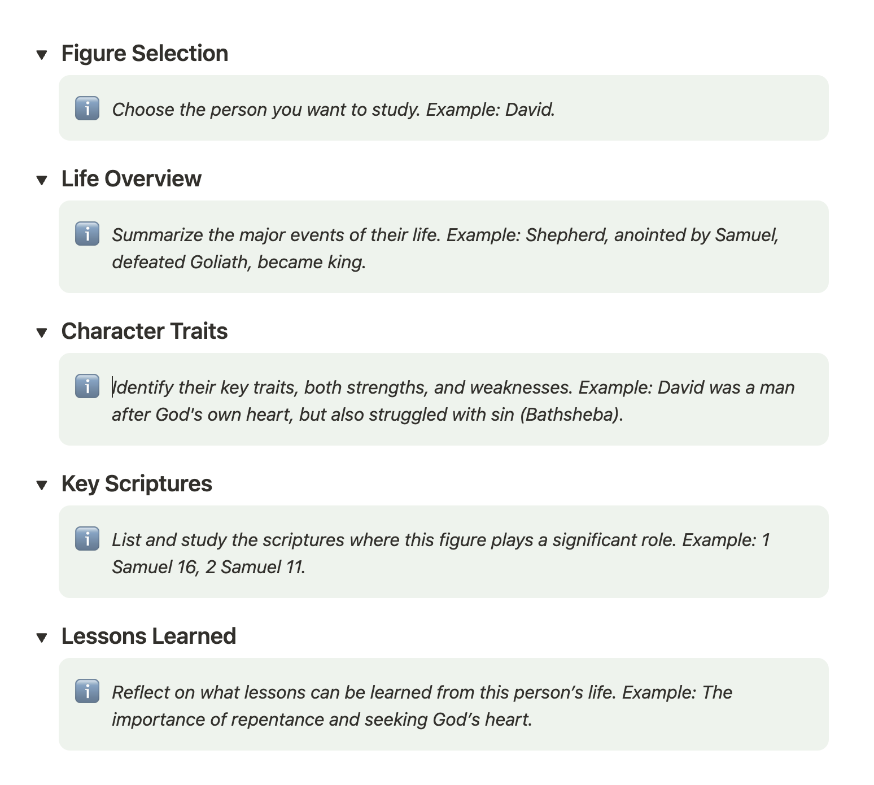
Task: Click the Key Scriptures heading text
Action: click(x=137, y=484)
